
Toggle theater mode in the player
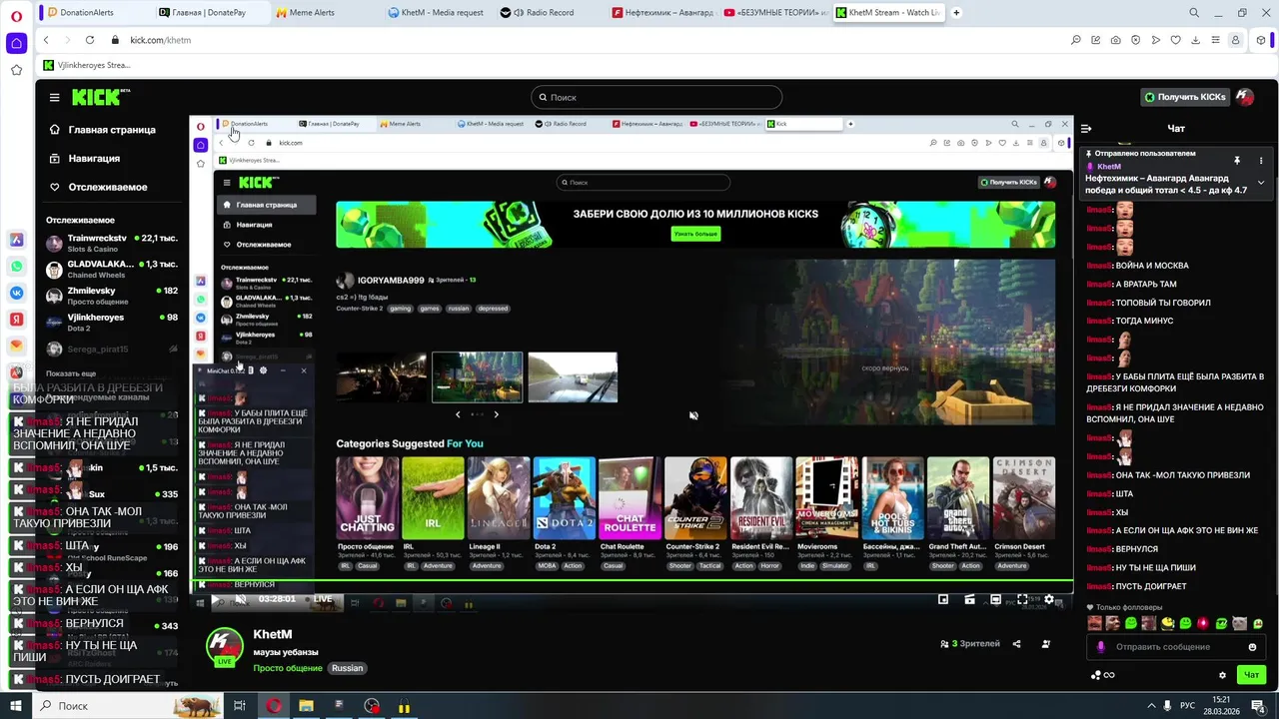click(995, 600)
